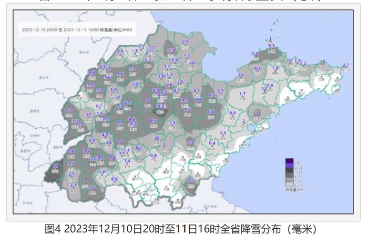This screenshot has width=368, height=235.
Task: Click the snowfall value 3.6
Action: click(241, 75)
